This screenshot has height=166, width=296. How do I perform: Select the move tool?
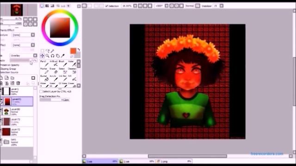pos(42,56)
